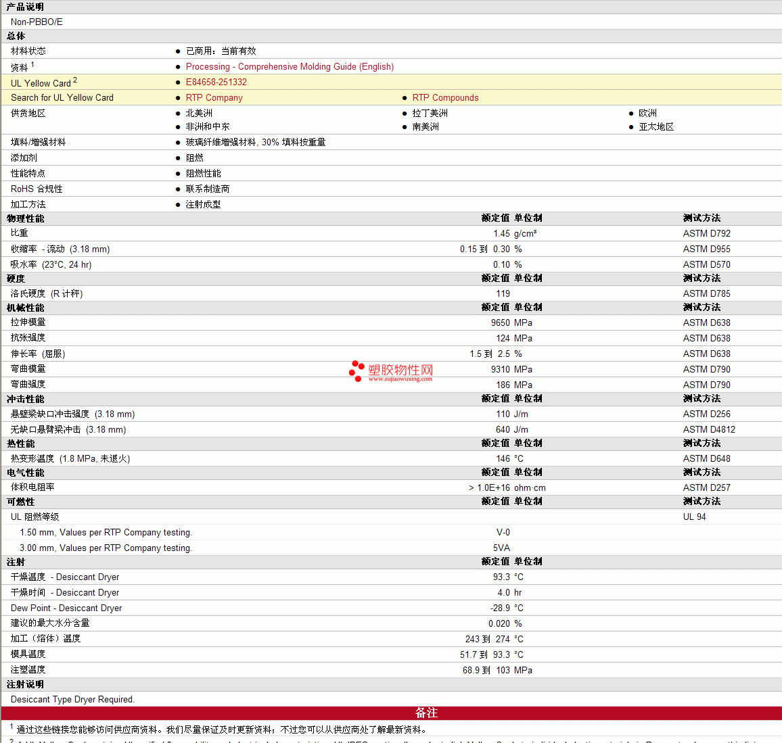782x743 pixels.
Task: Click the red '备注' notes banner
Action: tap(391, 713)
